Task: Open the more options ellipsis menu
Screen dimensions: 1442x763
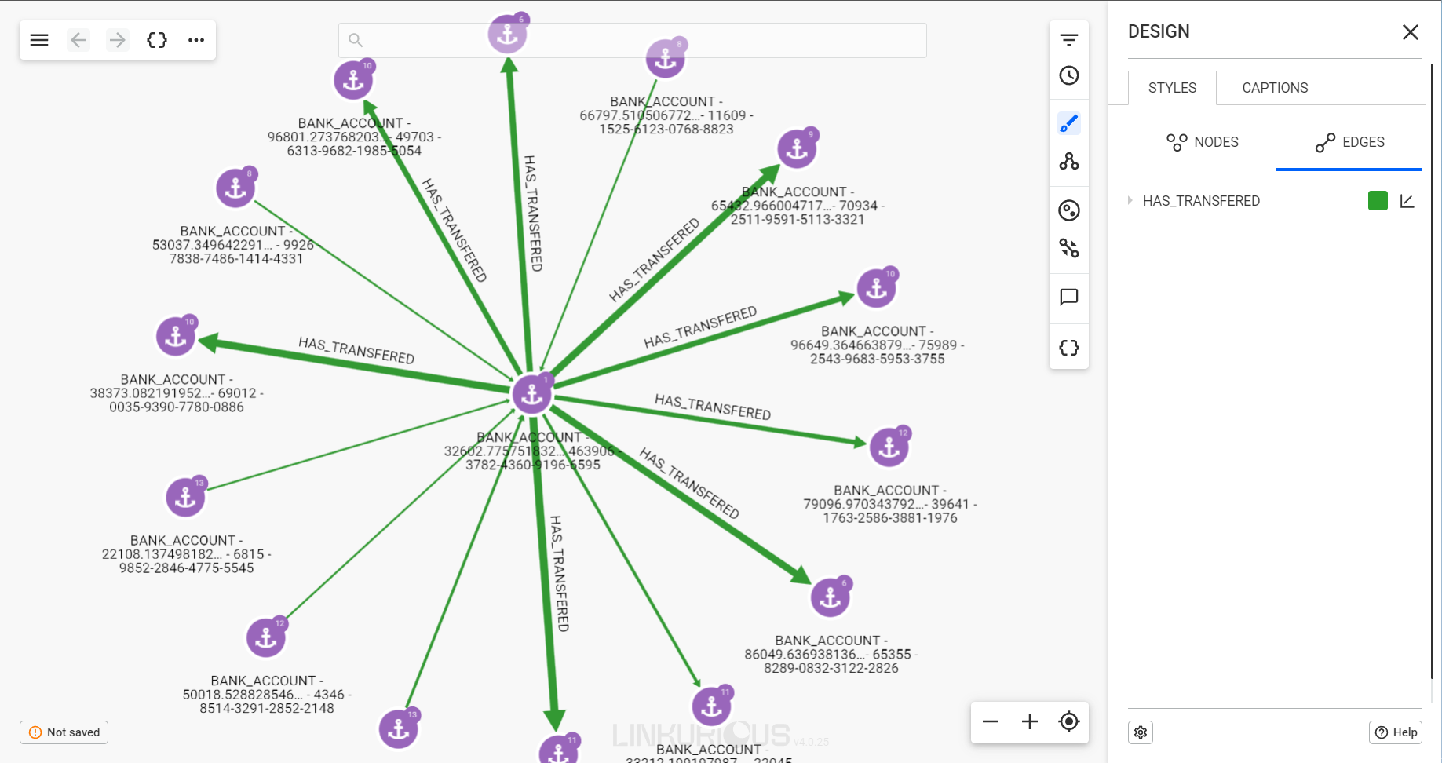Action: [196, 40]
